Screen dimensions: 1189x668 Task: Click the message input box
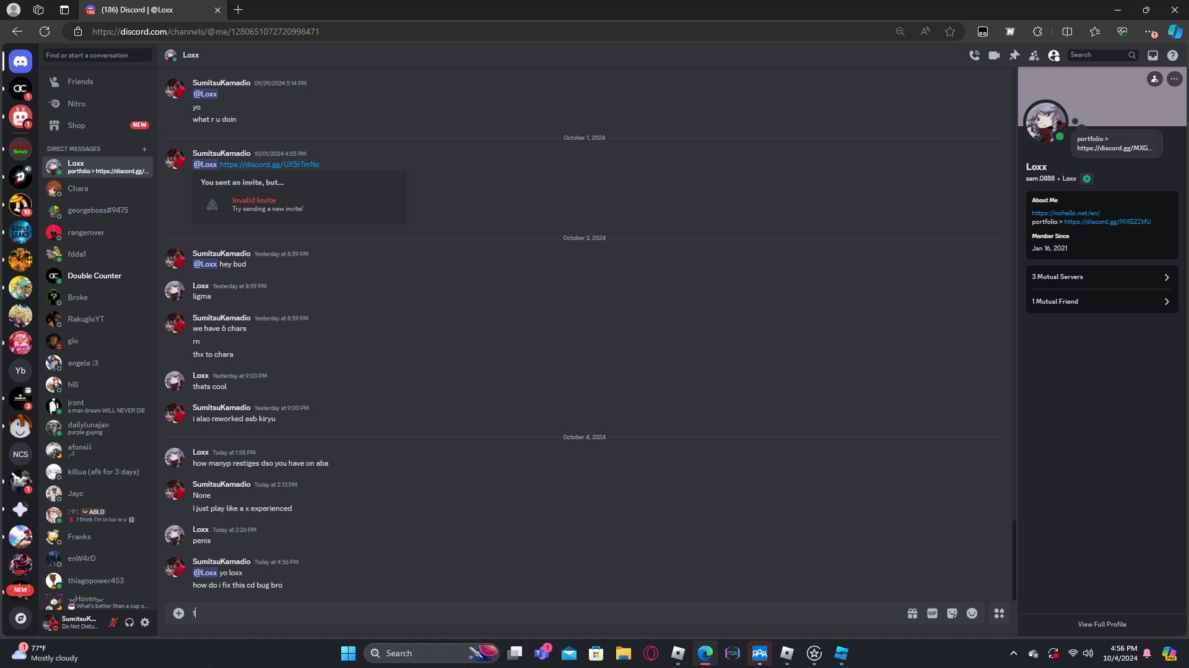(x=545, y=613)
